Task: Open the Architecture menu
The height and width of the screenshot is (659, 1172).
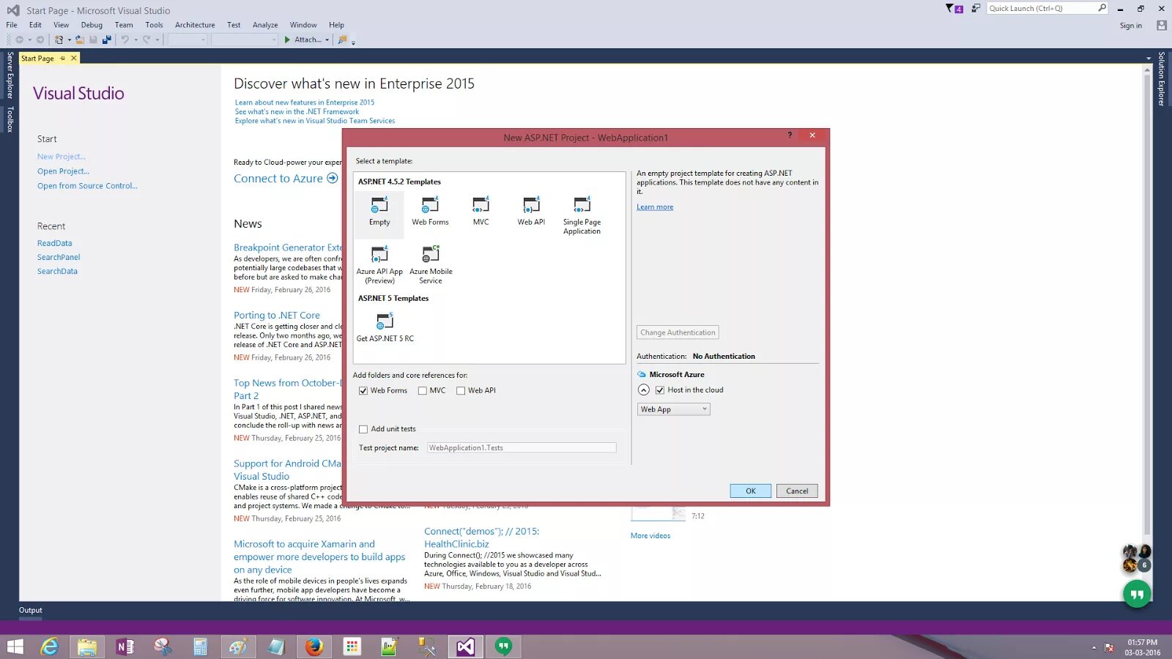Action: coord(195,25)
